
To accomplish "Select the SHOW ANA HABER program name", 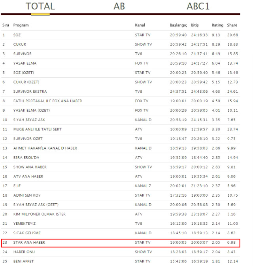I will 30,167.
